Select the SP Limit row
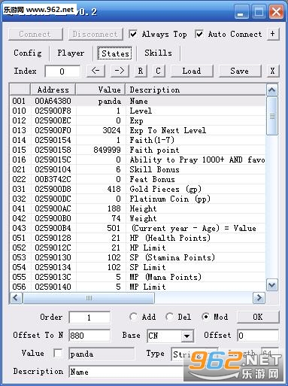The height and width of the screenshot is (386, 288). [x=138, y=267]
